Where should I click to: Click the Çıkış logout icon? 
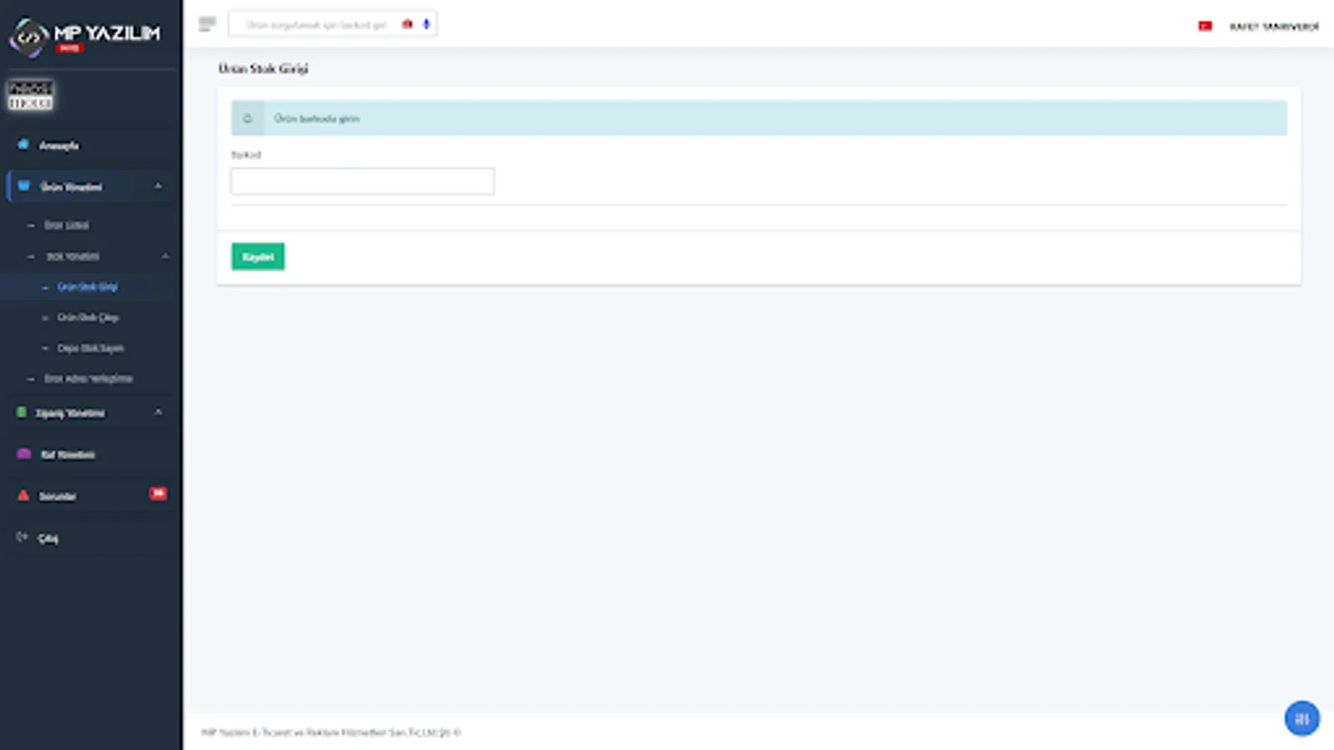[22, 537]
